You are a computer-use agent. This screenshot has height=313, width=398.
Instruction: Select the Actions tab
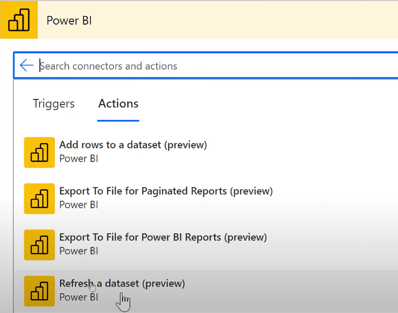pyautogui.click(x=118, y=104)
